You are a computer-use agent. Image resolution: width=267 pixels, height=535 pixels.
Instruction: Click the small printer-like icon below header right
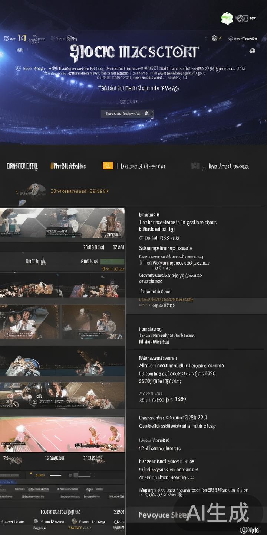253,51
